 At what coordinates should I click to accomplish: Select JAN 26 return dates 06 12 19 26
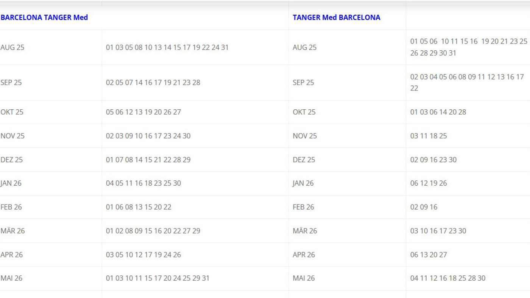429,183
